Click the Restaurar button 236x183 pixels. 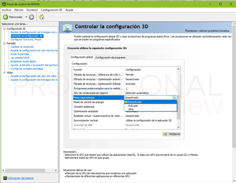[x=172, y=134]
